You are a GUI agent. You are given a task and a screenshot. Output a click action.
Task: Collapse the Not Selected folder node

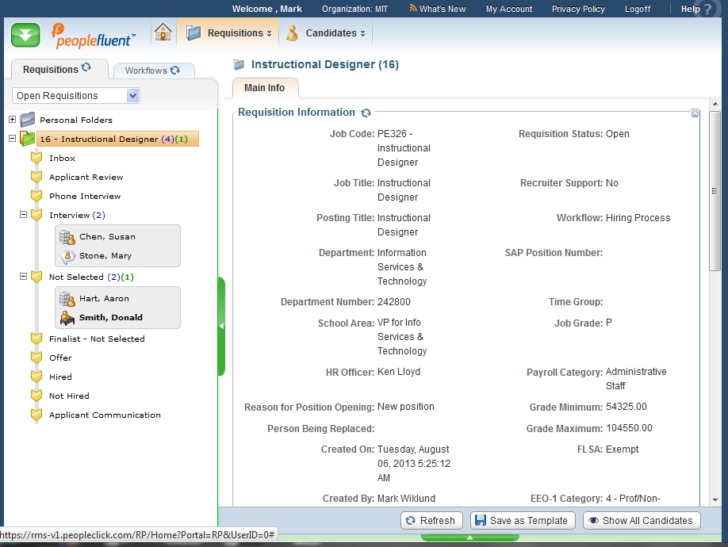pos(24,277)
